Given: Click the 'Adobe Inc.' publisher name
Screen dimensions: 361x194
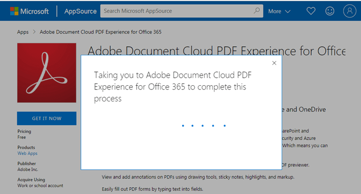Looking at the screenshot, I should click(28, 169).
